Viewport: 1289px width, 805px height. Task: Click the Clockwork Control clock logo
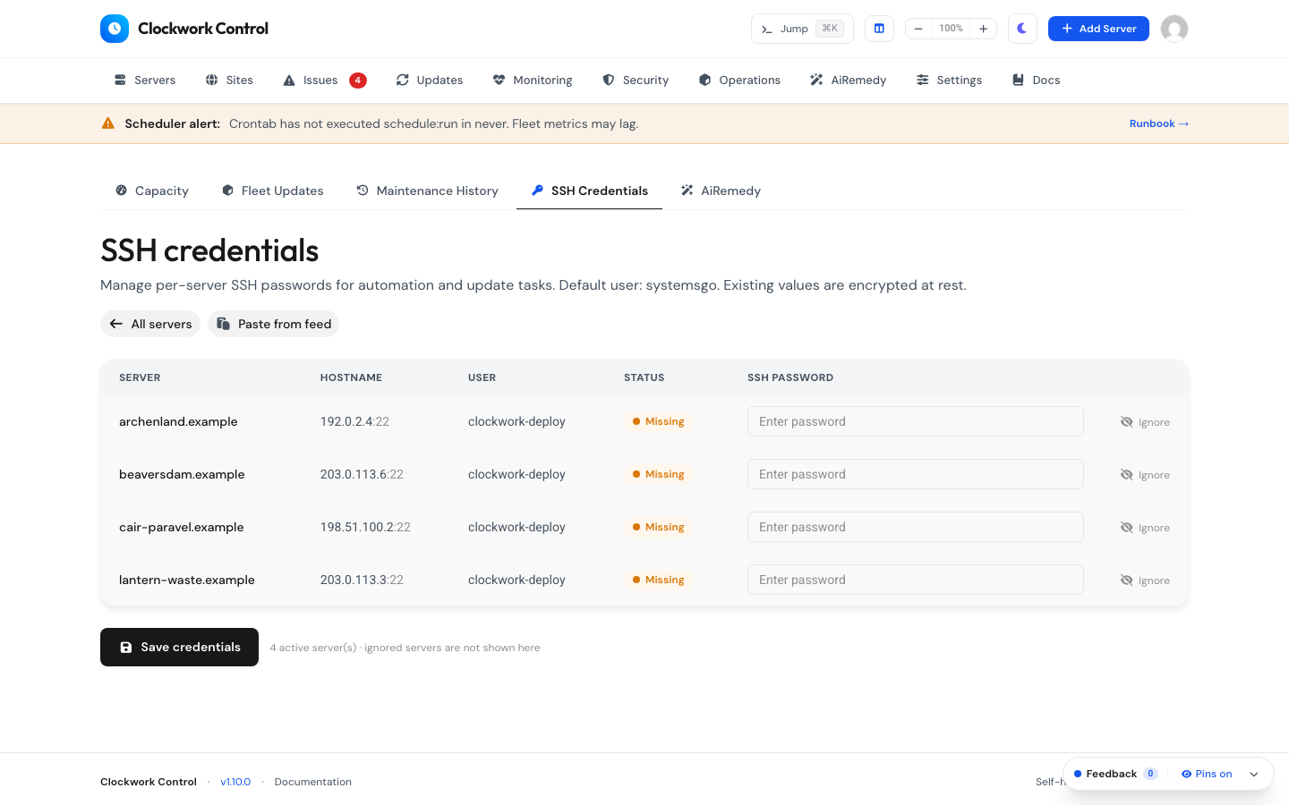(x=115, y=29)
